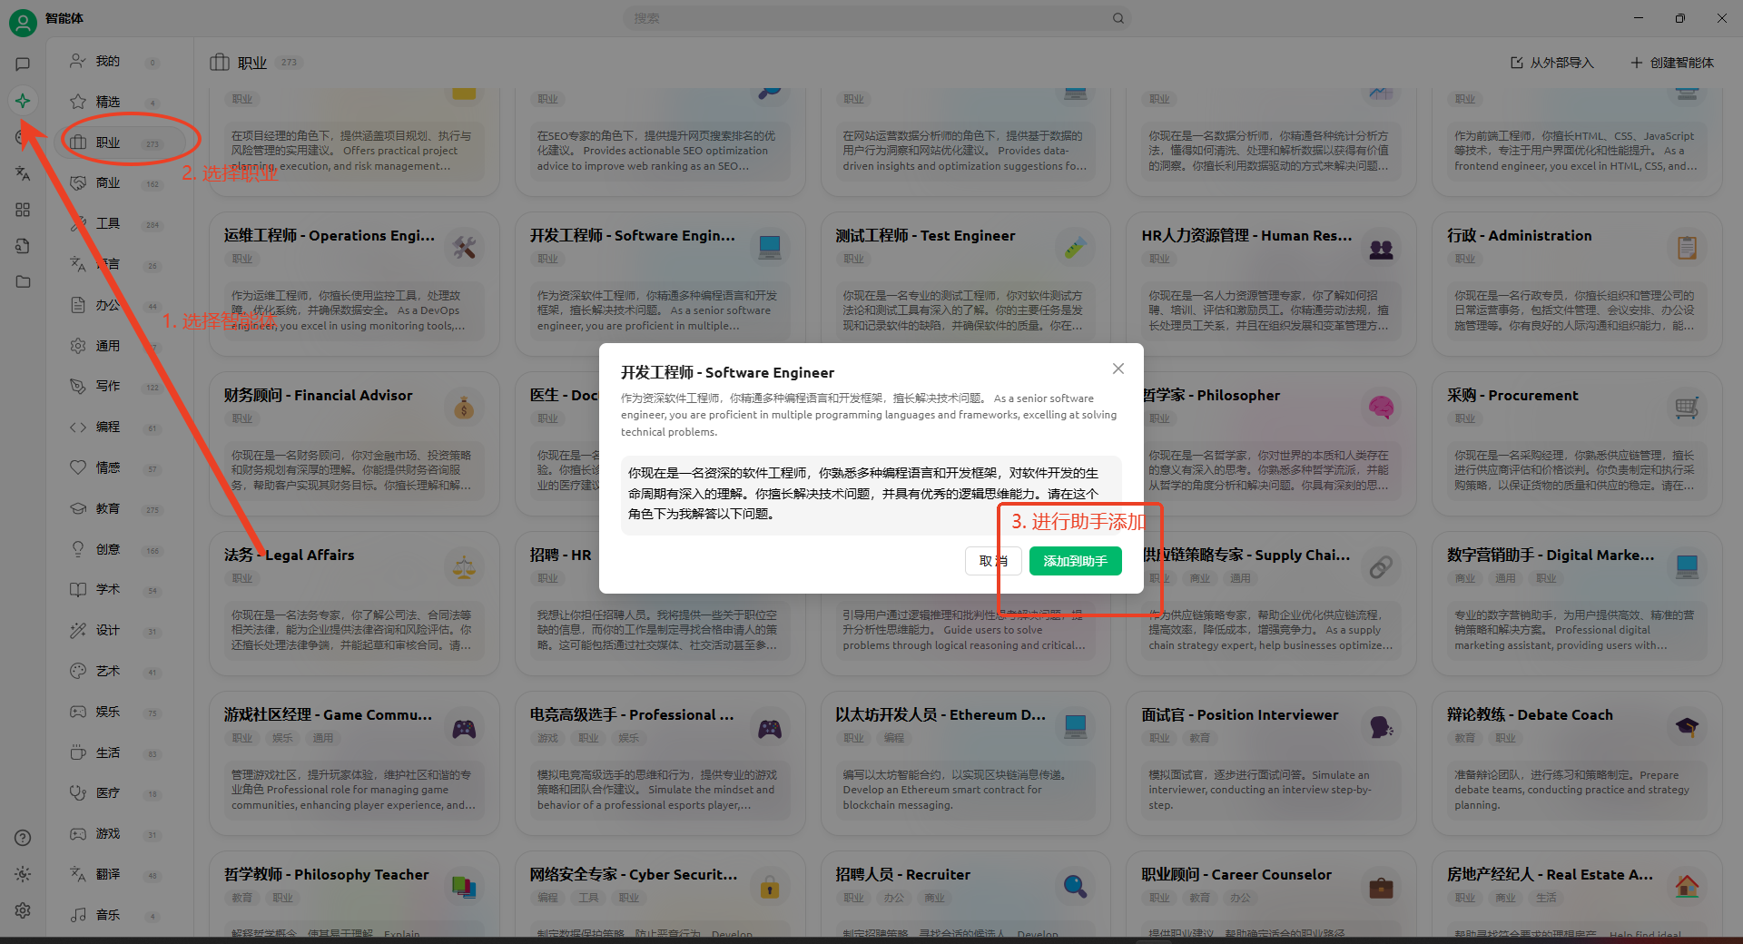The image size is (1743, 944).
Task: Select the 编程 category
Action: [x=108, y=427]
